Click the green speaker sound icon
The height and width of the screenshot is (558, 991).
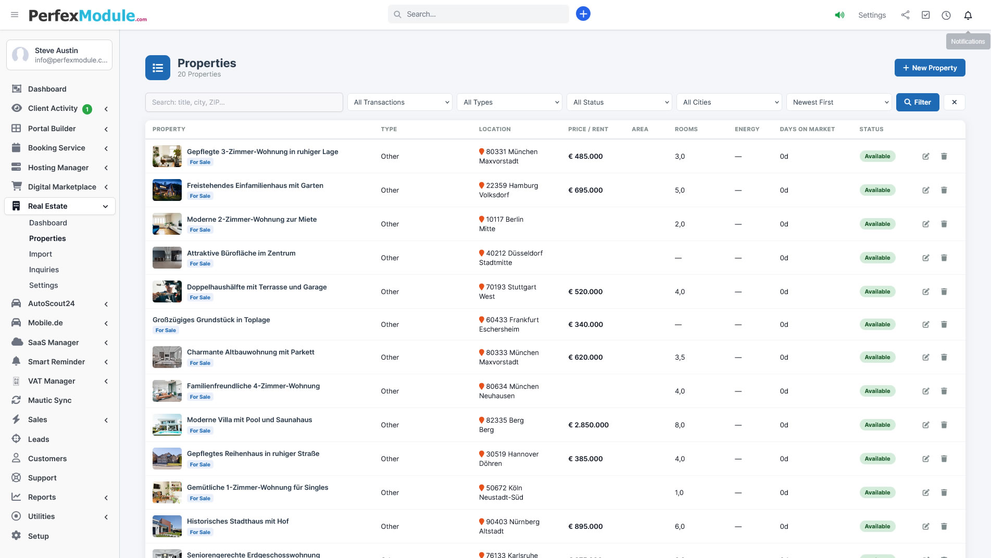pos(839,15)
